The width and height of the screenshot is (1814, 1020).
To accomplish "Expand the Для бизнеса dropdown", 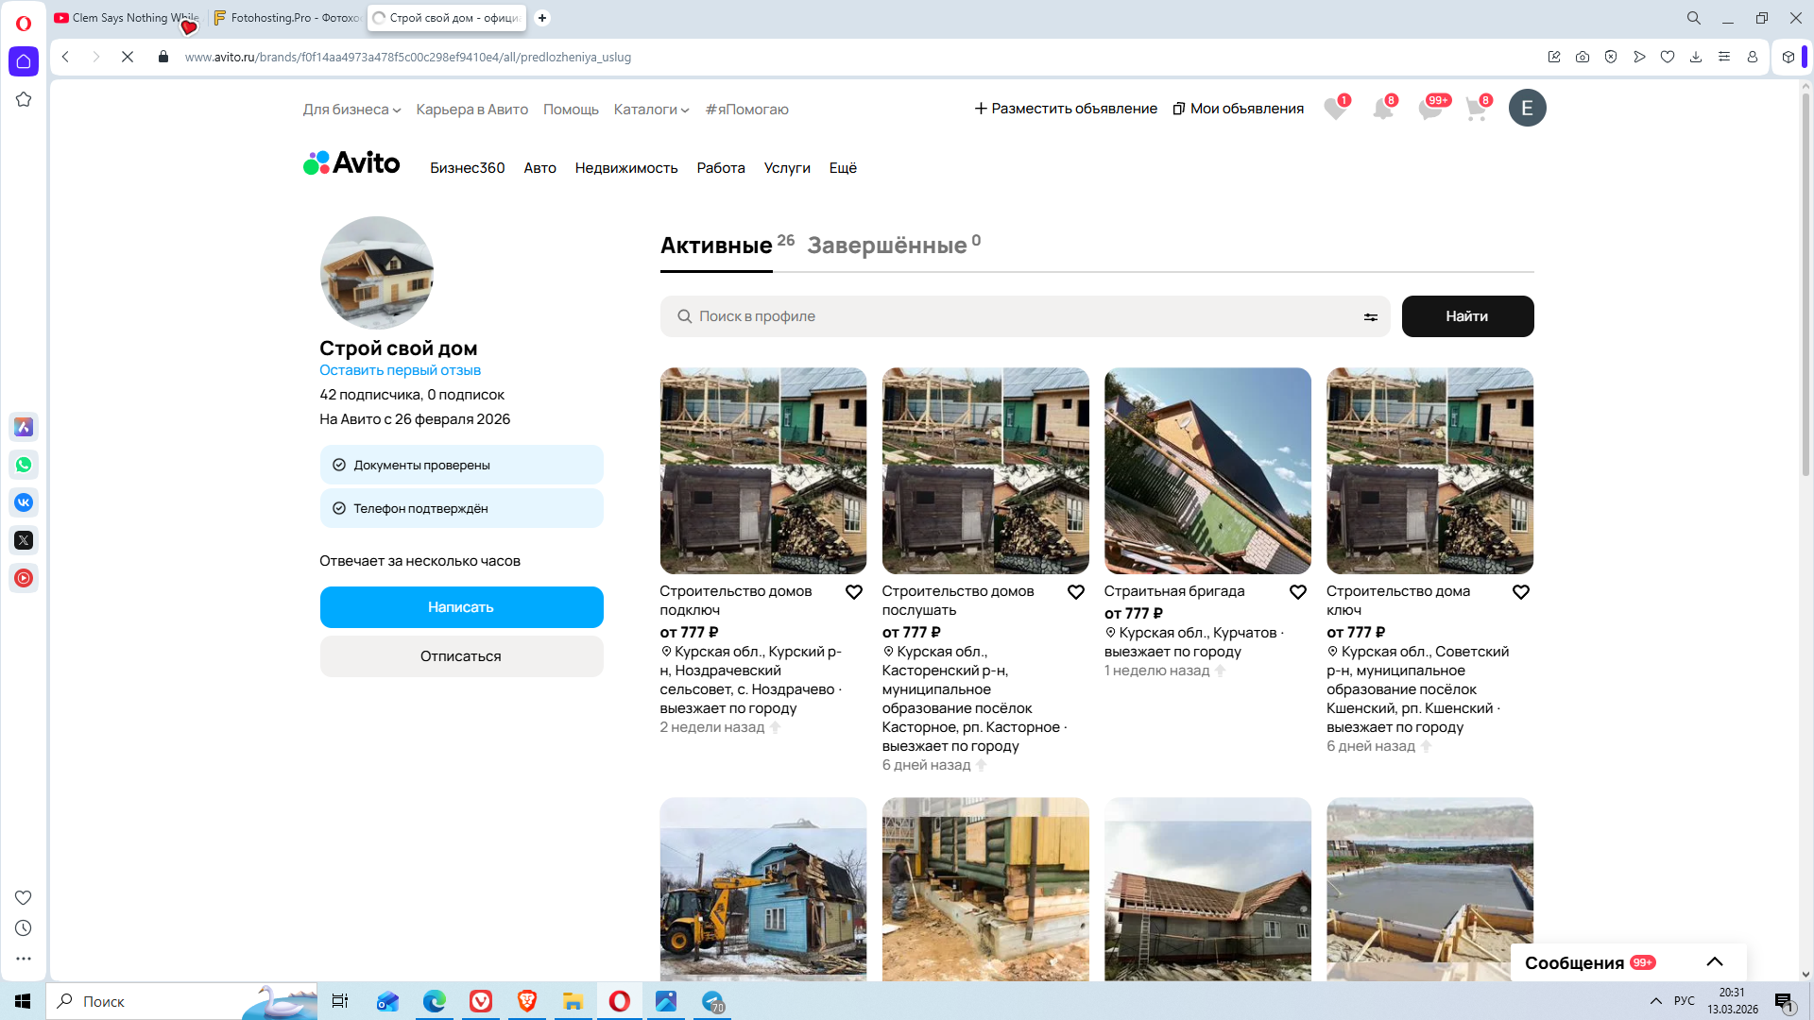I will (x=351, y=110).
